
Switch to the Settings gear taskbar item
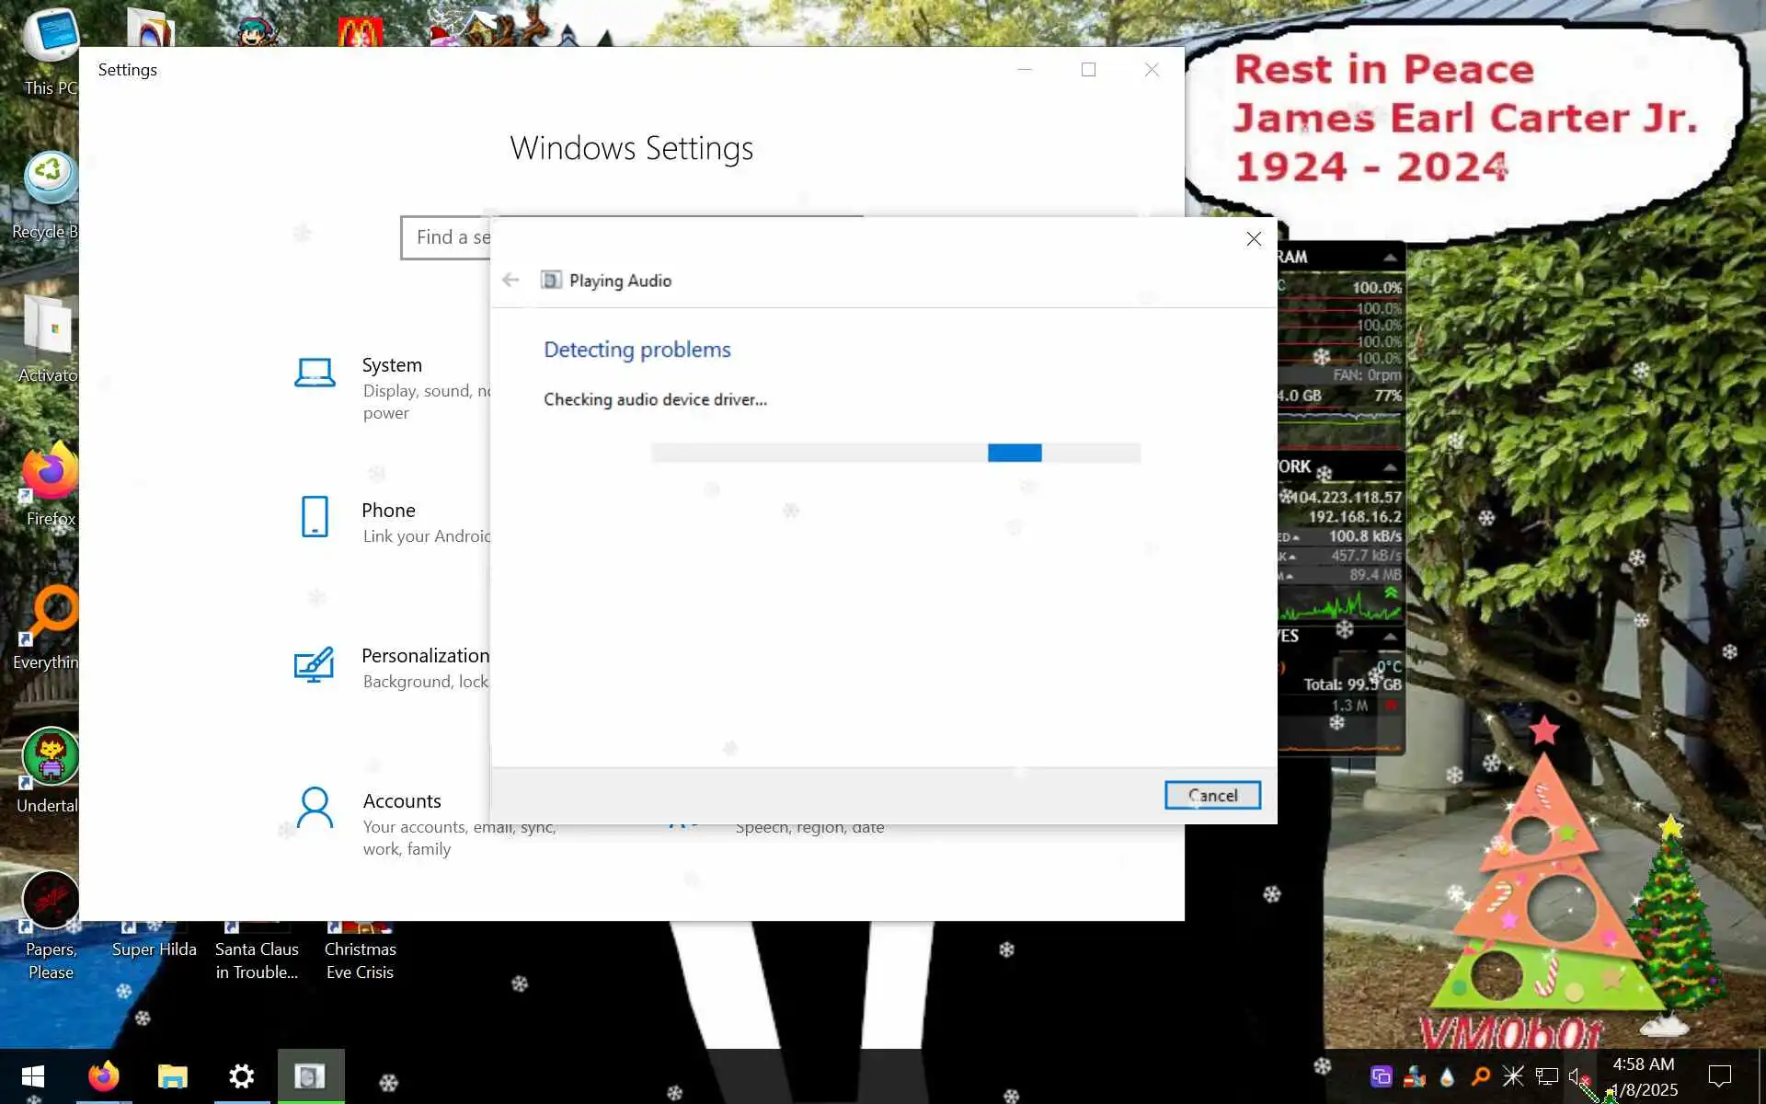pyautogui.click(x=241, y=1075)
